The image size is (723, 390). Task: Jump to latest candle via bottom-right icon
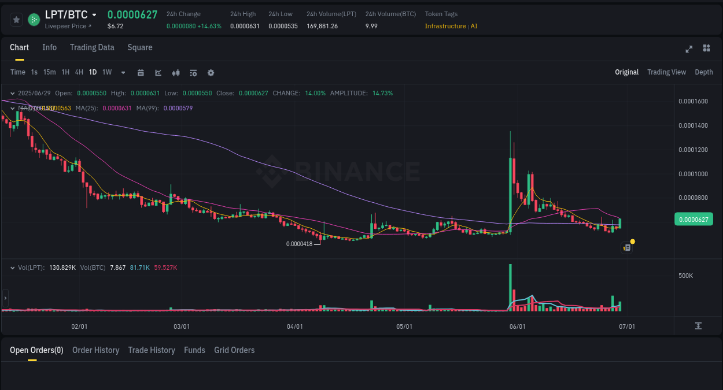(x=698, y=326)
